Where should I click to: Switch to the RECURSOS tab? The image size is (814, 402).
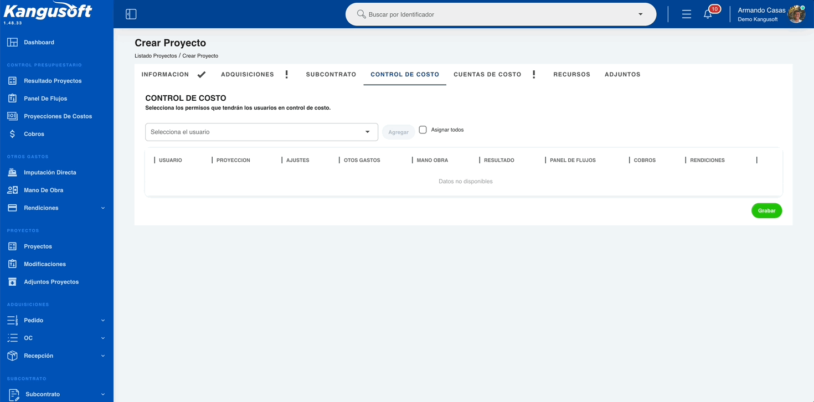(x=571, y=74)
